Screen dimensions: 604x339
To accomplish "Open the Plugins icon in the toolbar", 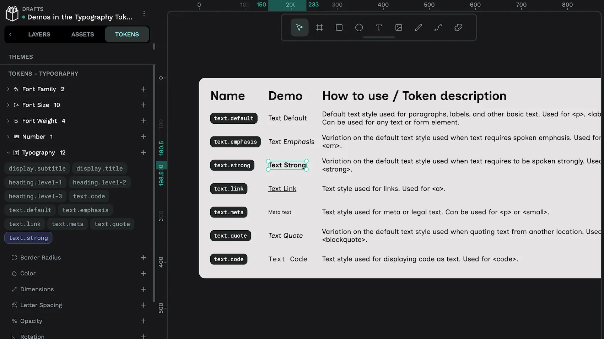I will click(x=458, y=27).
